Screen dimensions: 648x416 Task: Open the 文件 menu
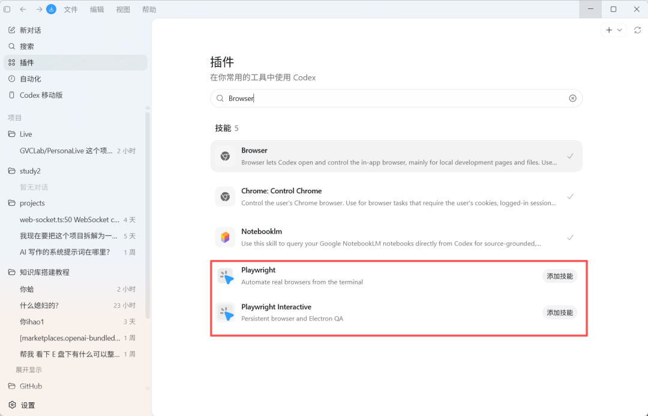pos(71,10)
